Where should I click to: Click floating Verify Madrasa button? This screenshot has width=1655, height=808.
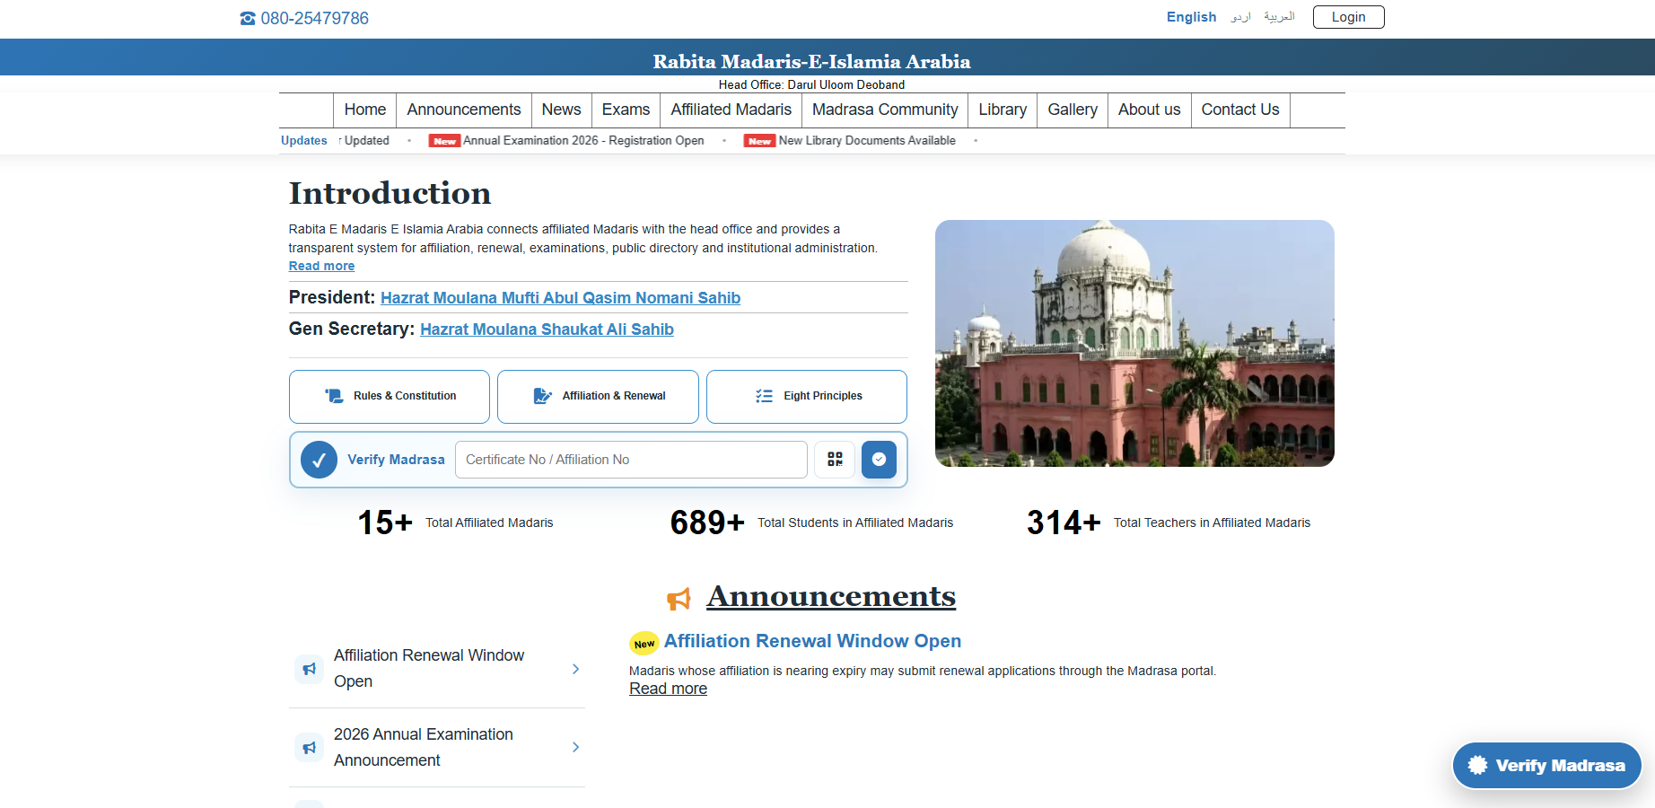(1546, 766)
